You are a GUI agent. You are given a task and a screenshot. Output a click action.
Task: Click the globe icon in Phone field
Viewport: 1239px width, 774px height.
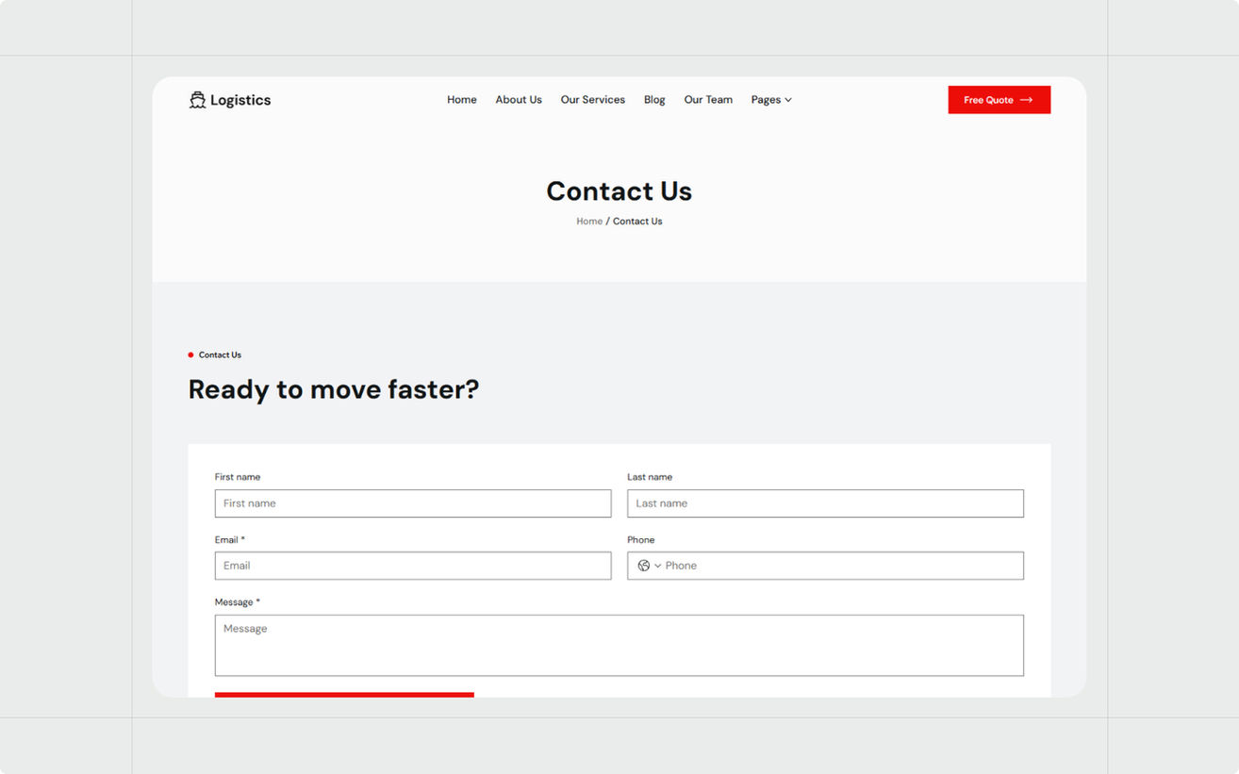point(644,566)
